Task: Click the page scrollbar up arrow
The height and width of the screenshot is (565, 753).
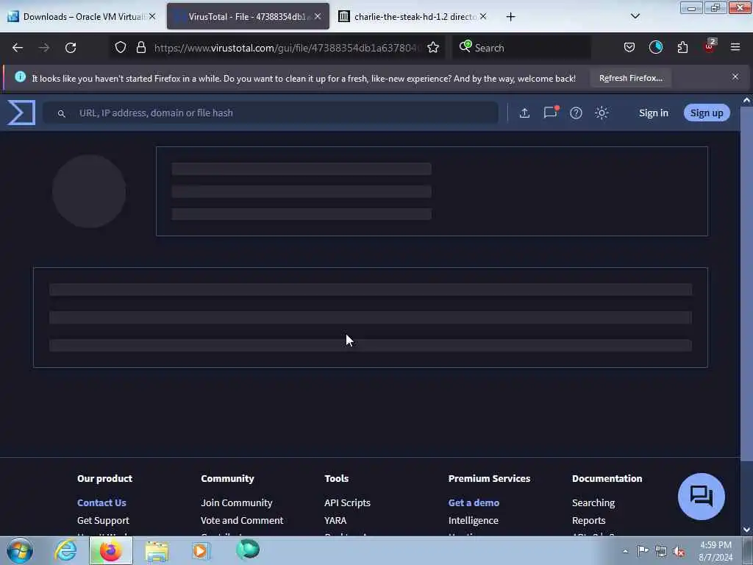Action: (x=746, y=100)
